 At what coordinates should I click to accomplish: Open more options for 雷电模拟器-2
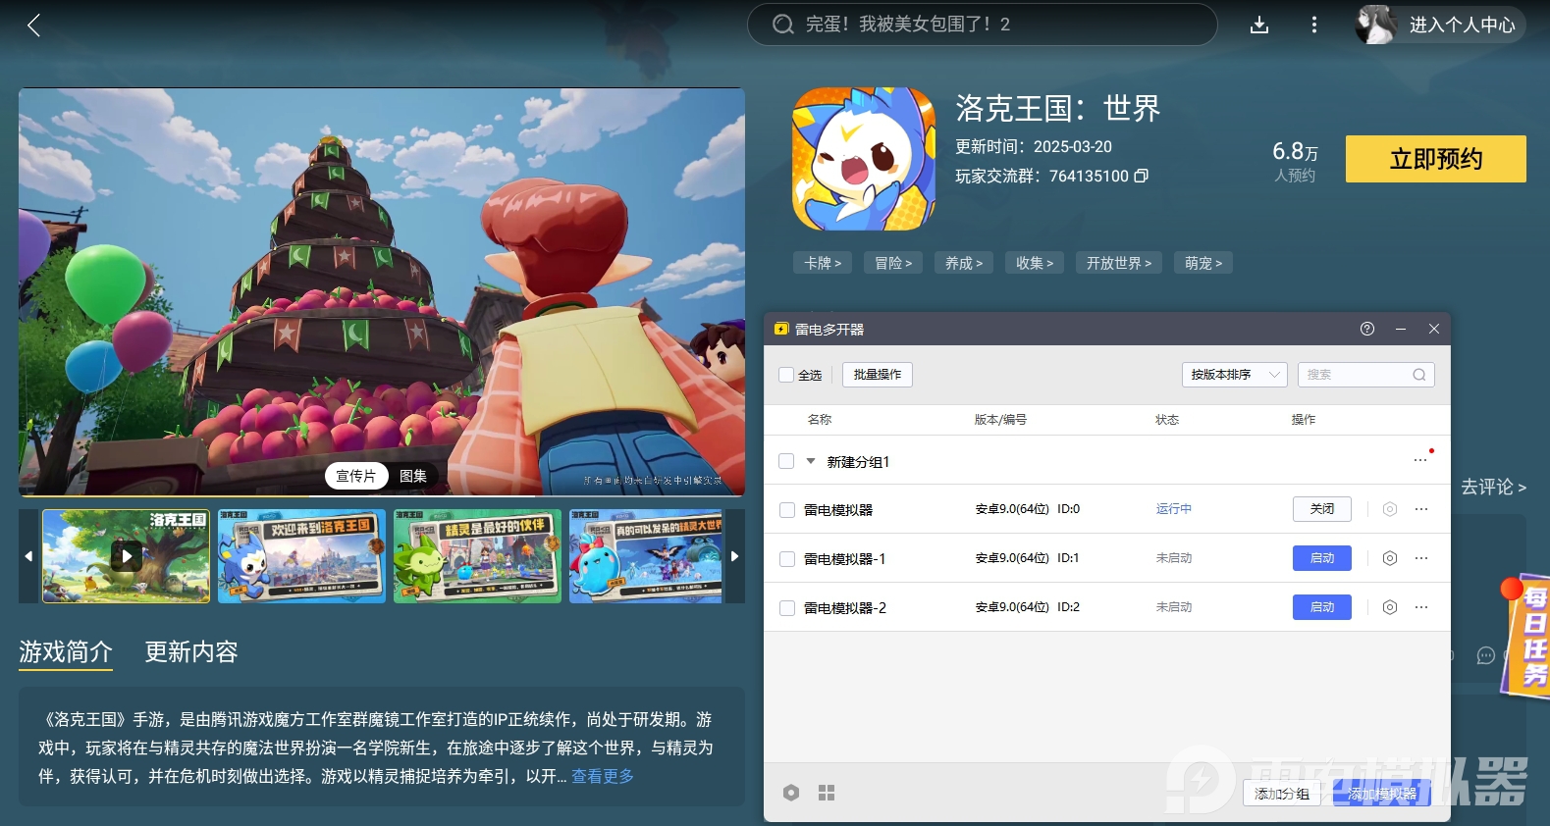(x=1421, y=607)
